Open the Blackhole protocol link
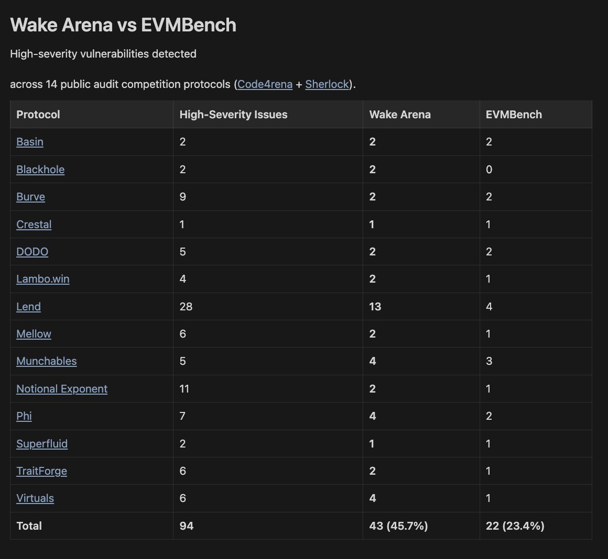Image resolution: width=608 pixels, height=559 pixels. (x=40, y=170)
